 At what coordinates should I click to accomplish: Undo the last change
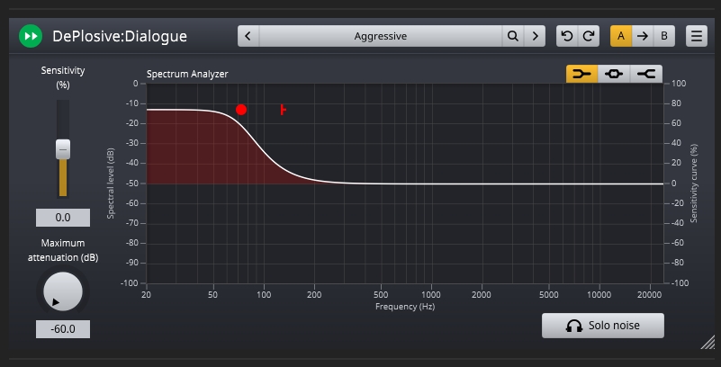tap(567, 36)
